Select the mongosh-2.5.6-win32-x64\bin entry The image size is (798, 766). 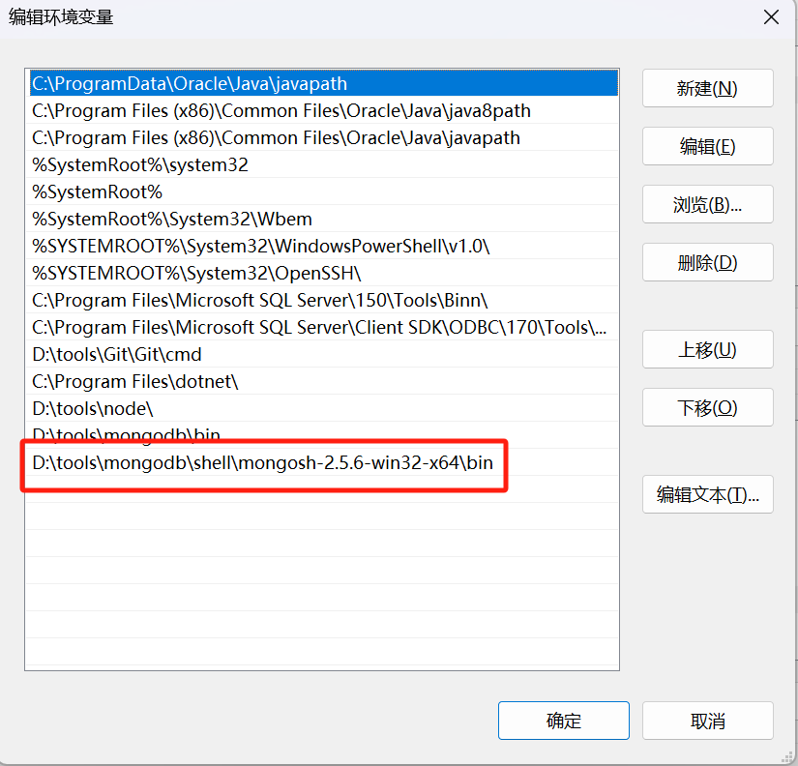click(x=323, y=462)
